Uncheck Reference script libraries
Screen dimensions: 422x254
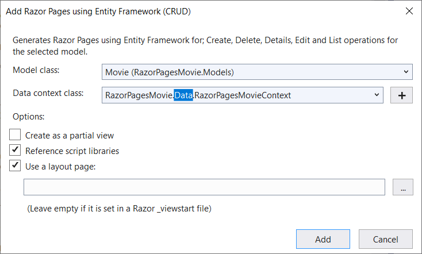(16, 151)
